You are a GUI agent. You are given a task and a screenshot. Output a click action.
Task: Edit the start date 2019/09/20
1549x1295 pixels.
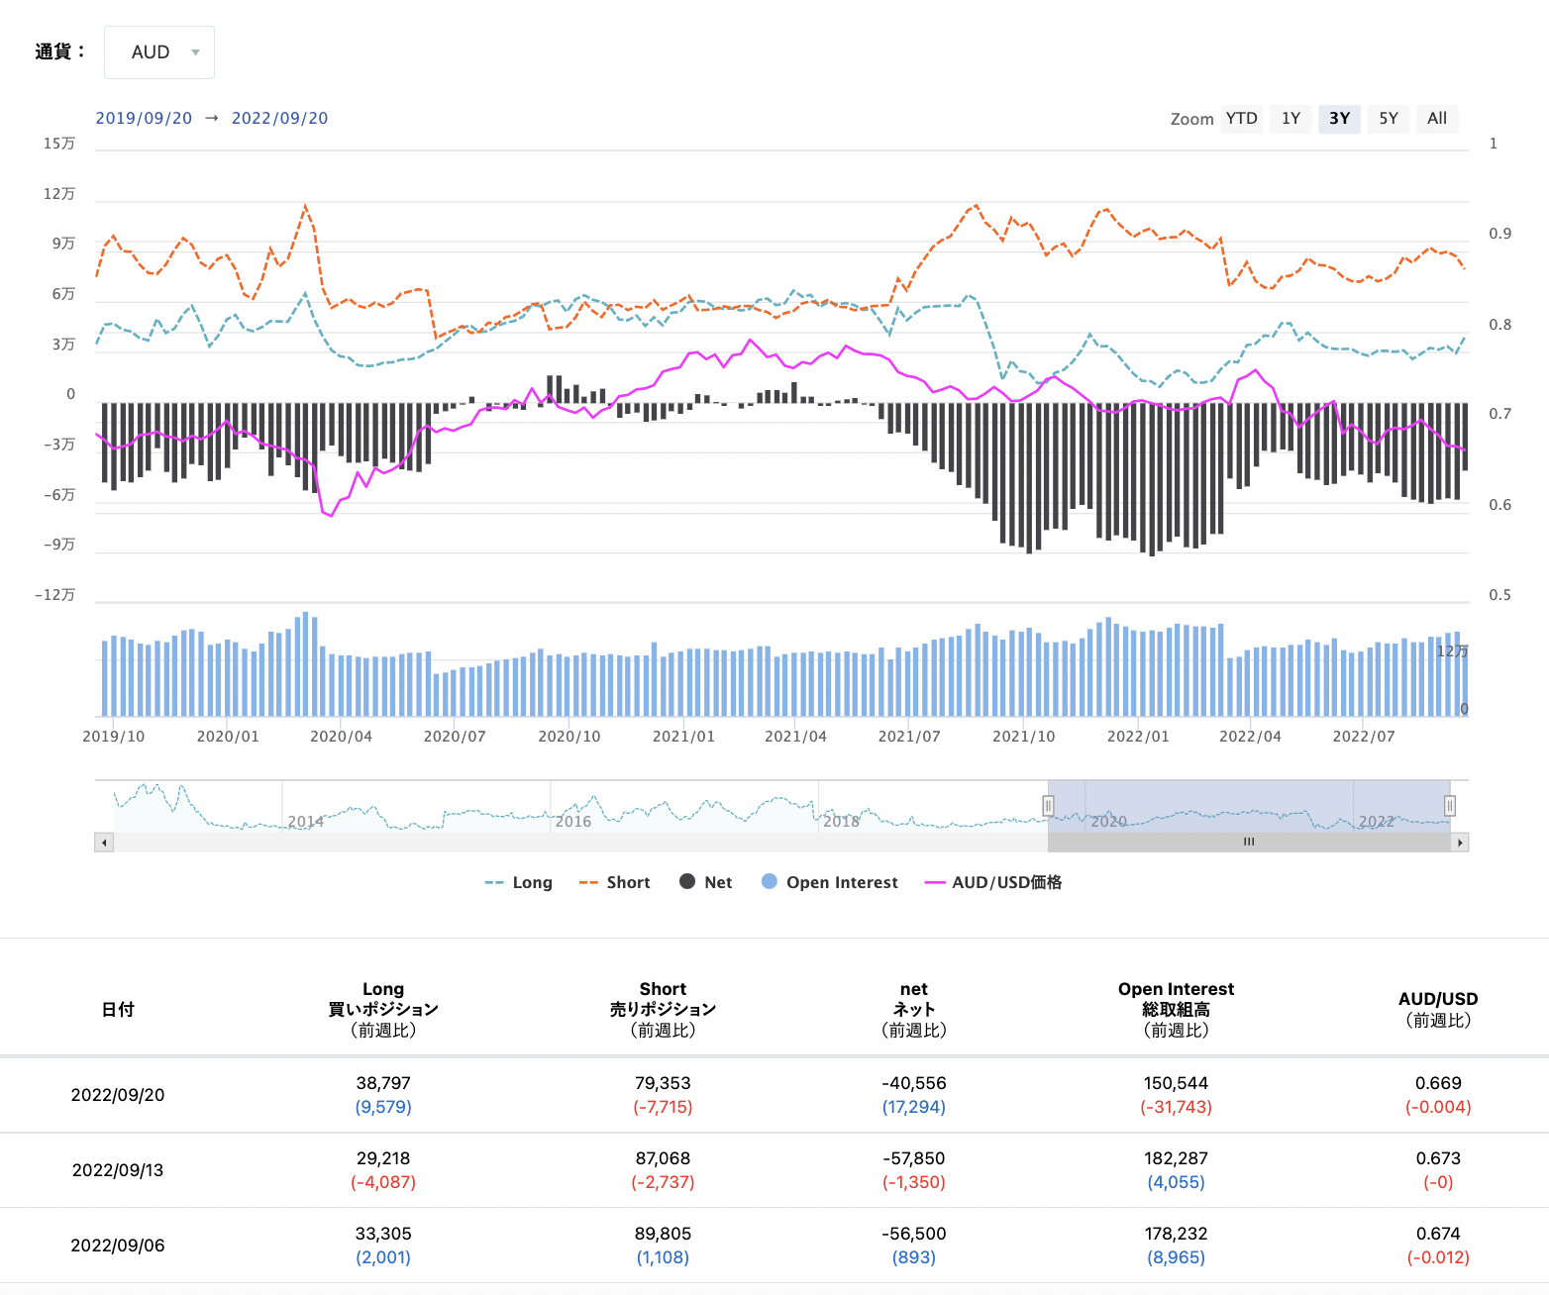144,118
